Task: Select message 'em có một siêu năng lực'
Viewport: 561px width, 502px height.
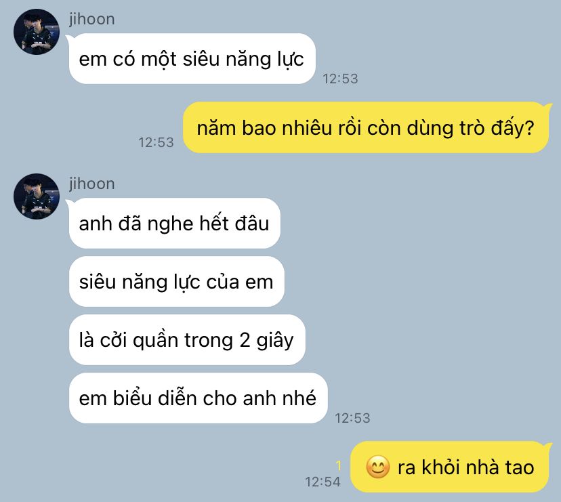Action: [192, 59]
